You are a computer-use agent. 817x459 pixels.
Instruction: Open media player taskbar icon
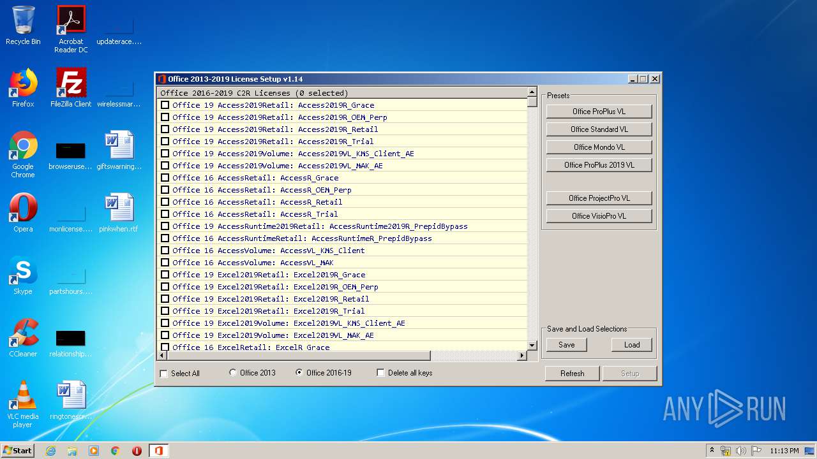pyautogui.click(x=94, y=451)
